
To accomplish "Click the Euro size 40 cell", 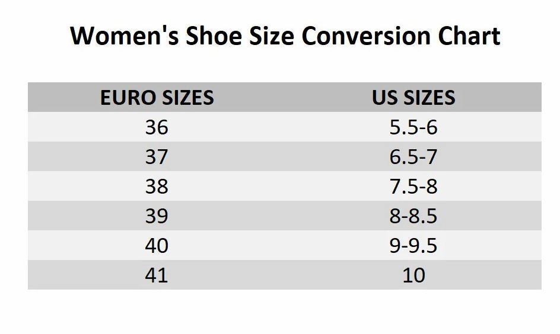I will pos(157,246).
